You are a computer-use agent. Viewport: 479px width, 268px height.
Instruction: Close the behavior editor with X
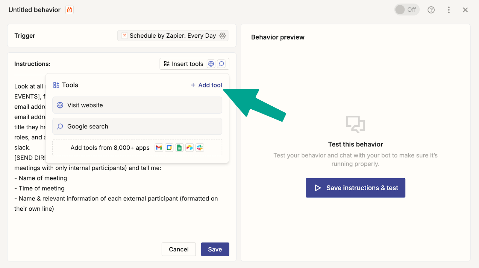(465, 10)
